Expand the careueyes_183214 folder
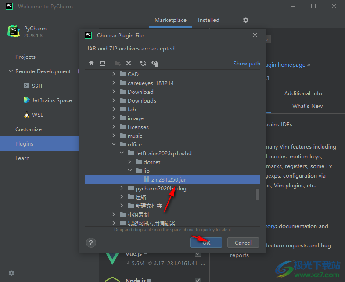345x282 pixels. (114, 83)
